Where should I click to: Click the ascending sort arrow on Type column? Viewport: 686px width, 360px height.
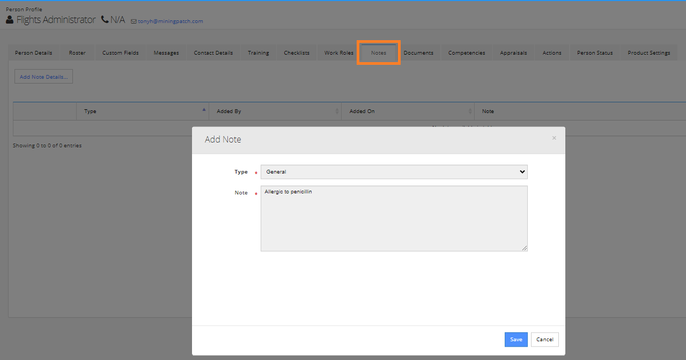coord(204,109)
